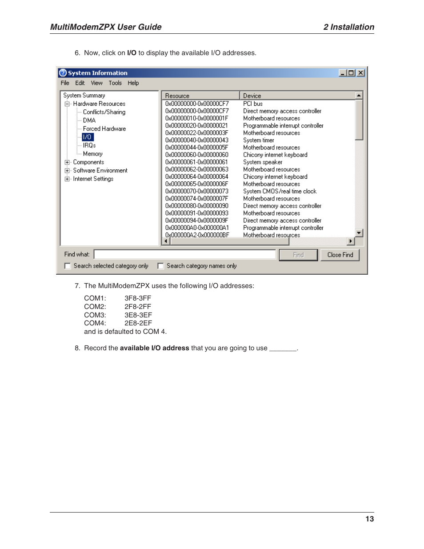Select resource 0x00000060-0x00000060 row

pyautogui.click(x=258, y=155)
